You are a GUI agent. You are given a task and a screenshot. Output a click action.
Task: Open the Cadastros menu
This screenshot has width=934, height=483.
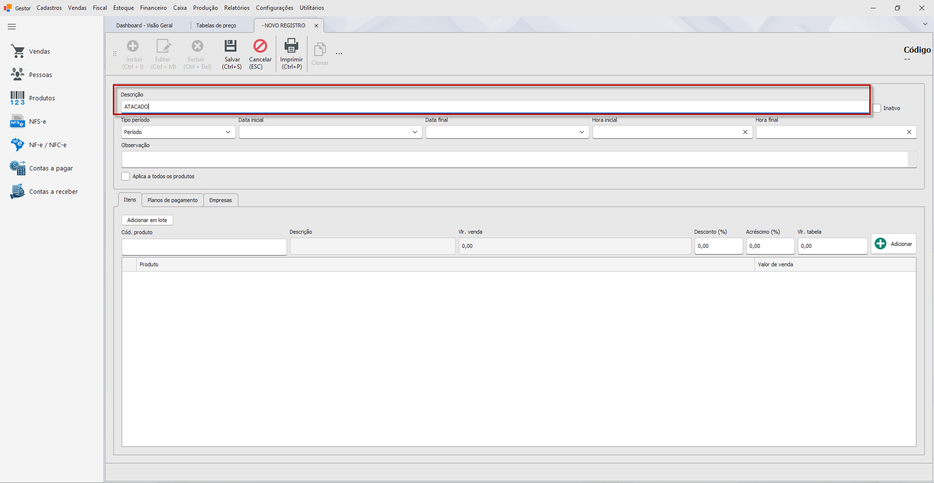pyautogui.click(x=49, y=8)
